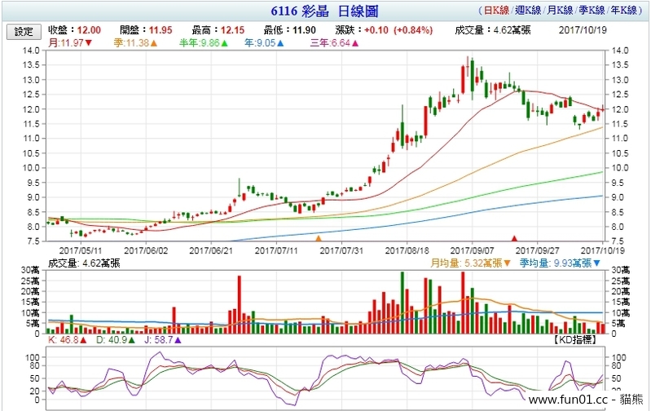Click the 收盤：12.00 closing price
This screenshot has height=411, width=651.
coord(74,30)
